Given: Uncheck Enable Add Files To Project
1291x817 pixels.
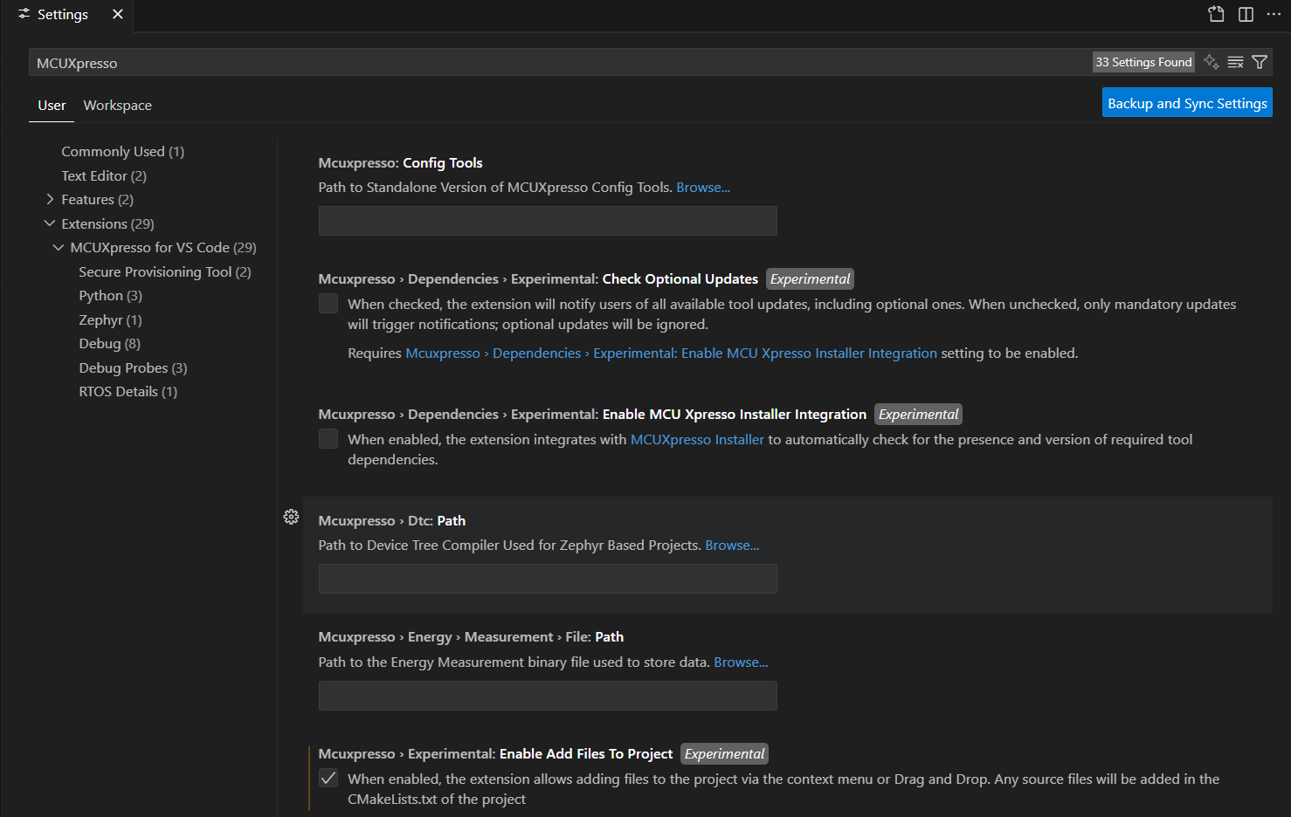Looking at the screenshot, I should (x=328, y=779).
